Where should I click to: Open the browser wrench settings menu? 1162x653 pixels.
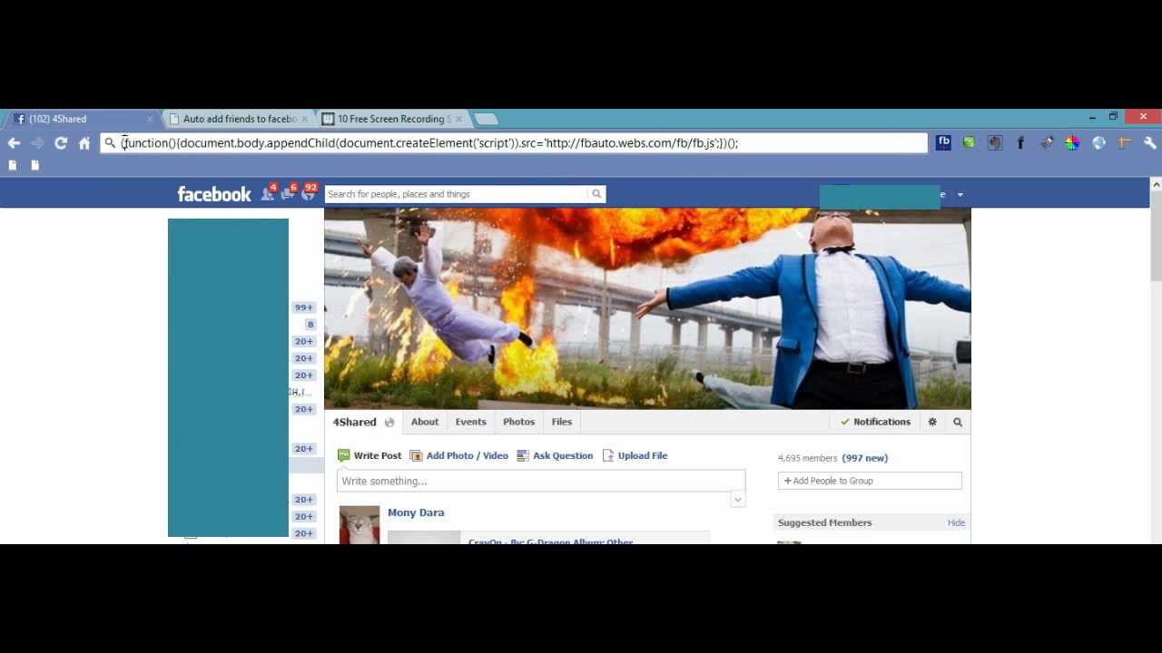coord(1150,142)
